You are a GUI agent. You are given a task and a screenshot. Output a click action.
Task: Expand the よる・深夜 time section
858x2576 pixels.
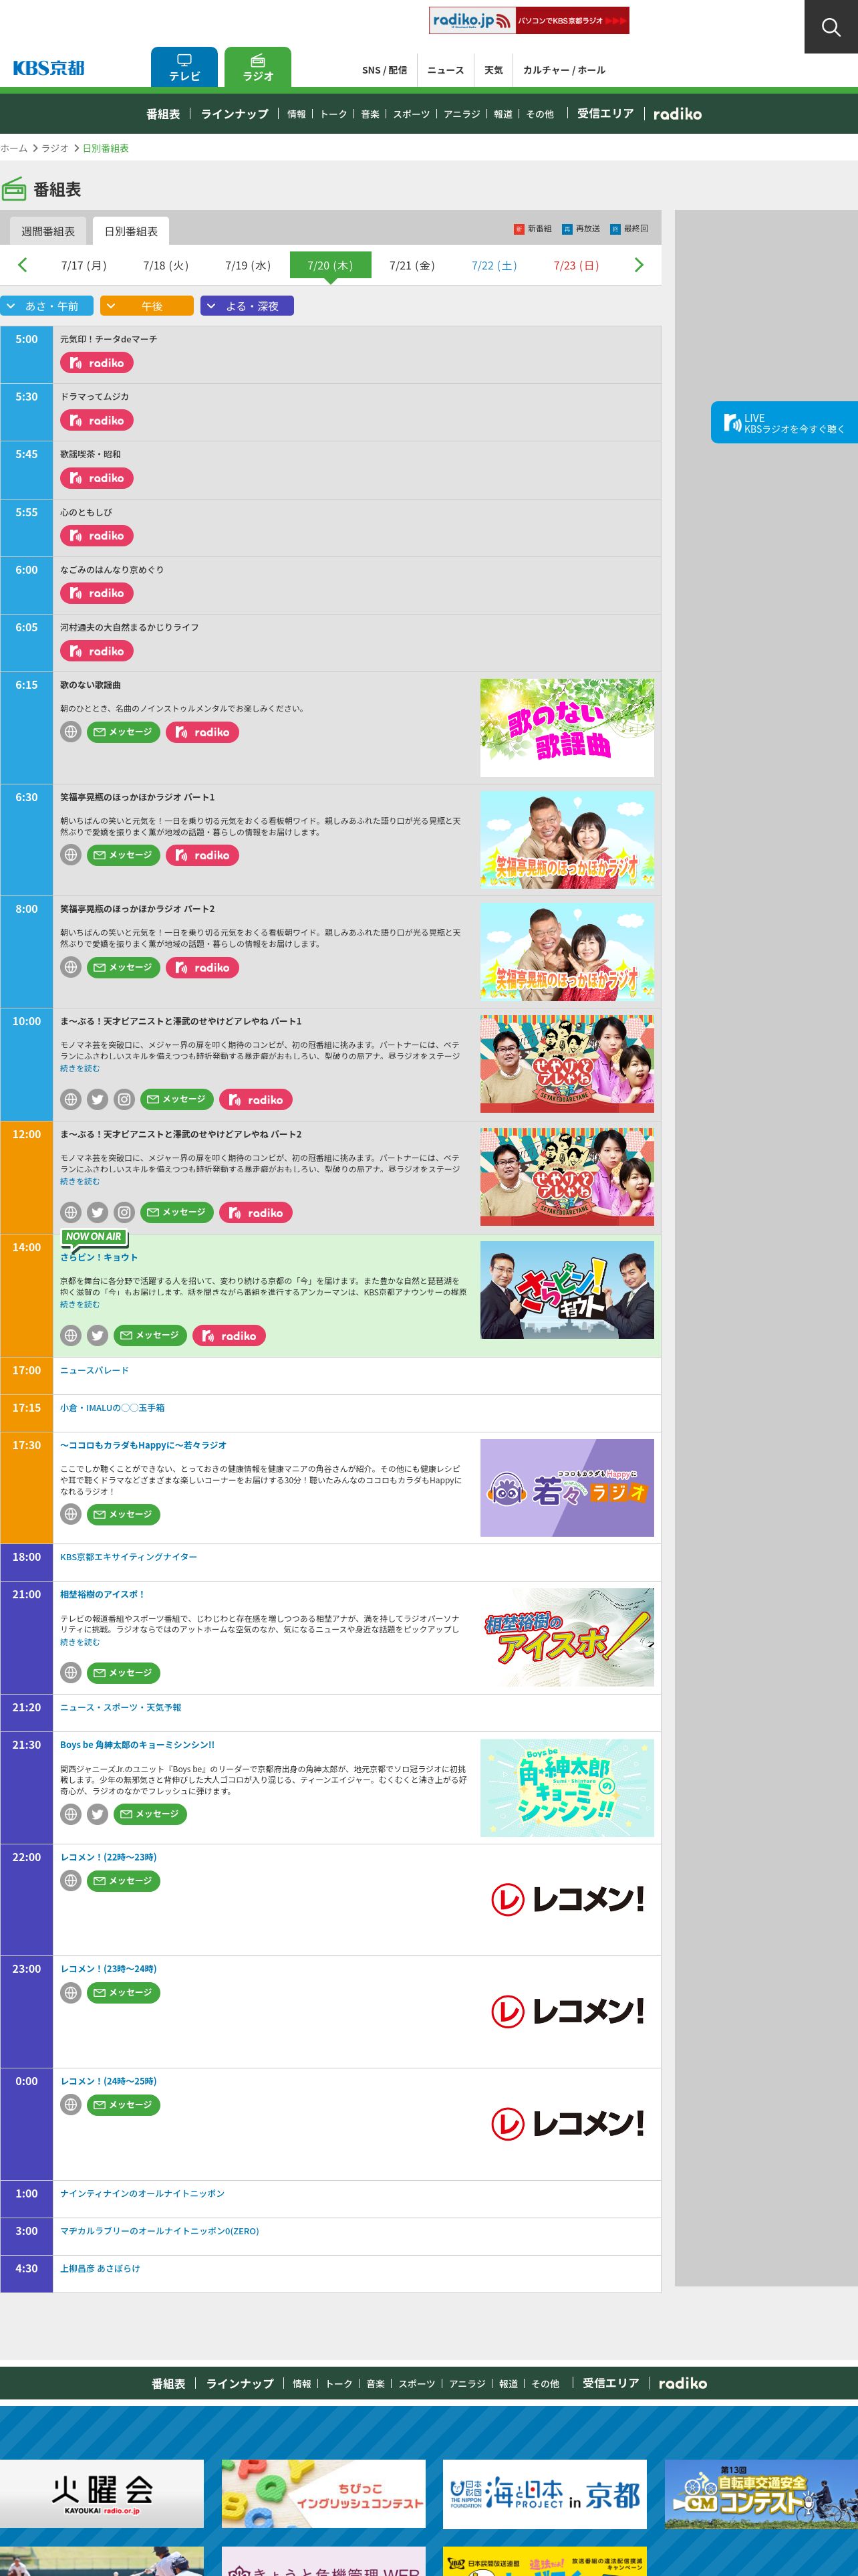coord(247,306)
